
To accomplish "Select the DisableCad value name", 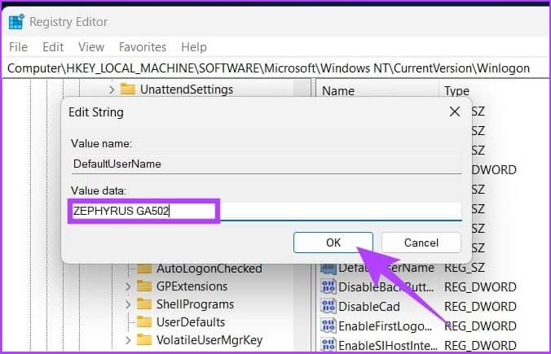I will coord(369,307).
